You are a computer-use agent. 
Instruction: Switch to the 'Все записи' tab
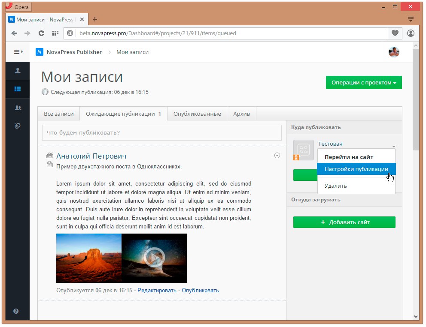(x=59, y=114)
